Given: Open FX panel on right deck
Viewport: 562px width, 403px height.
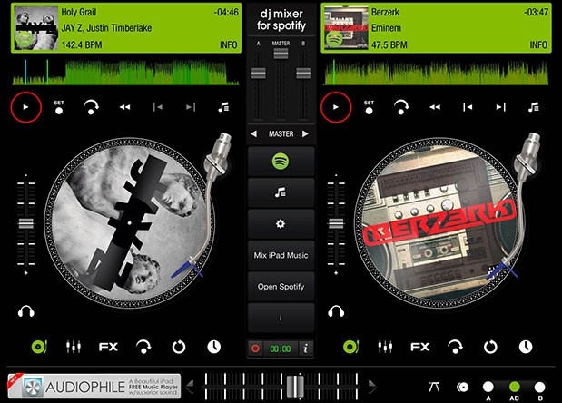Looking at the screenshot, I should pyautogui.click(x=420, y=347).
